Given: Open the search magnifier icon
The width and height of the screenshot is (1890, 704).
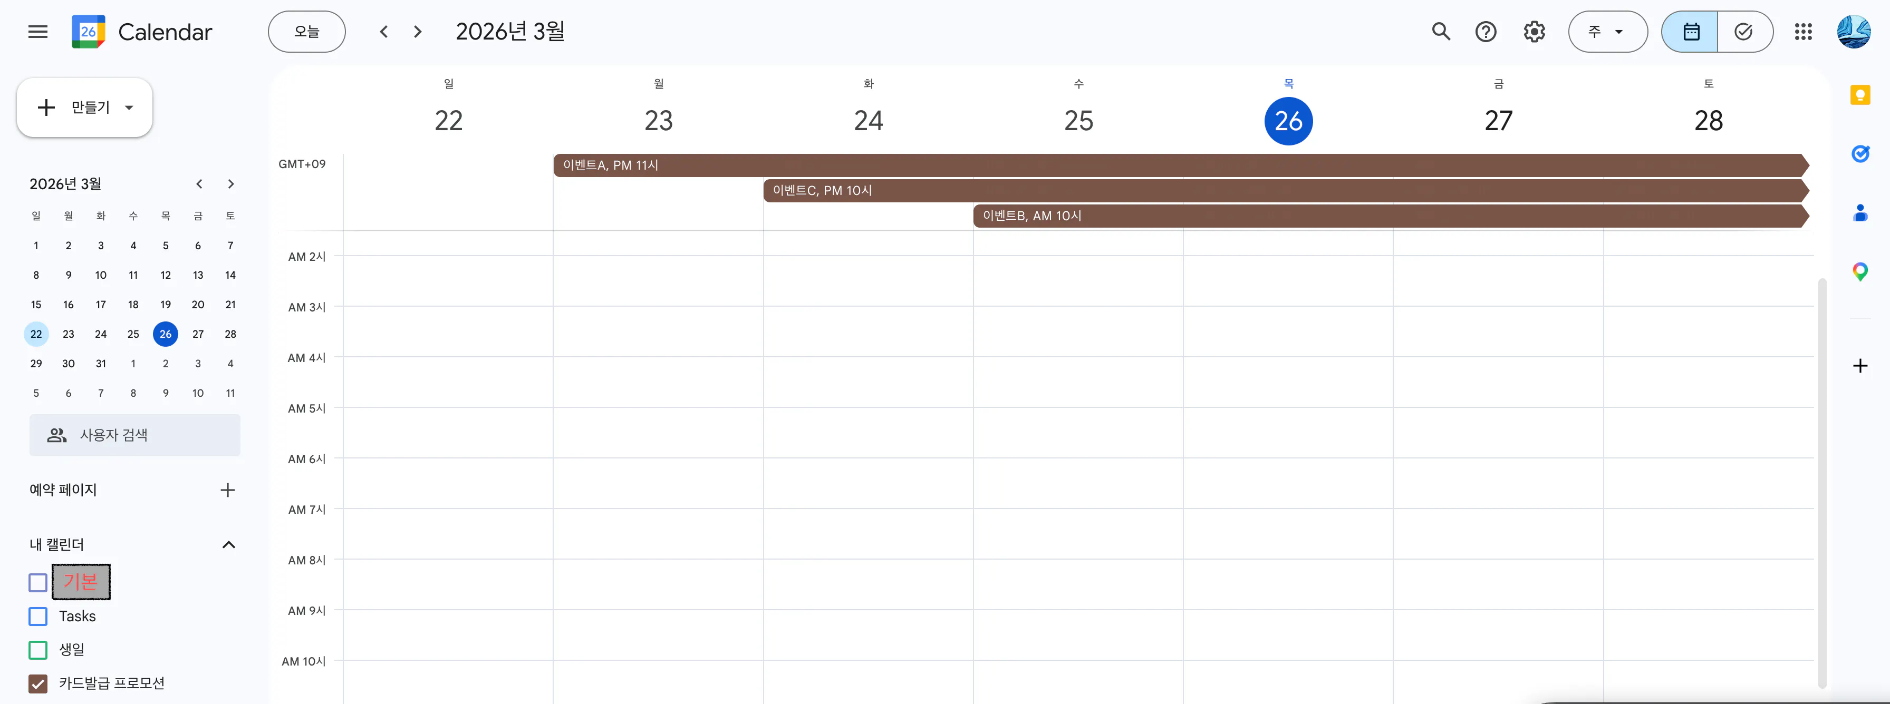Looking at the screenshot, I should [x=1441, y=32].
